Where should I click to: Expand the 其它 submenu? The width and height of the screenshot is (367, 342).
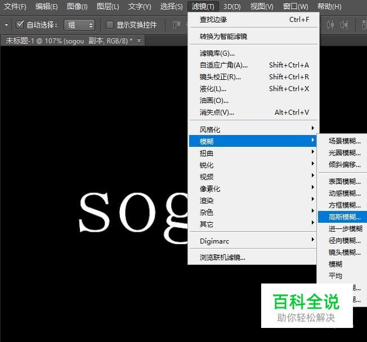pyautogui.click(x=253, y=224)
